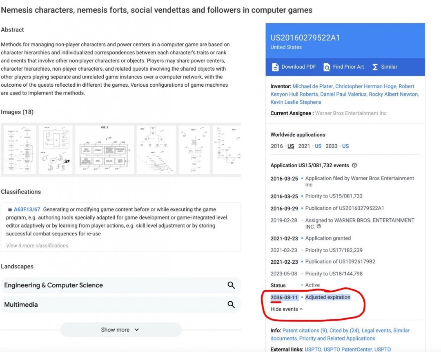Expand the Show more landscapes button
The width and height of the screenshot is (441, 352).
120,330
